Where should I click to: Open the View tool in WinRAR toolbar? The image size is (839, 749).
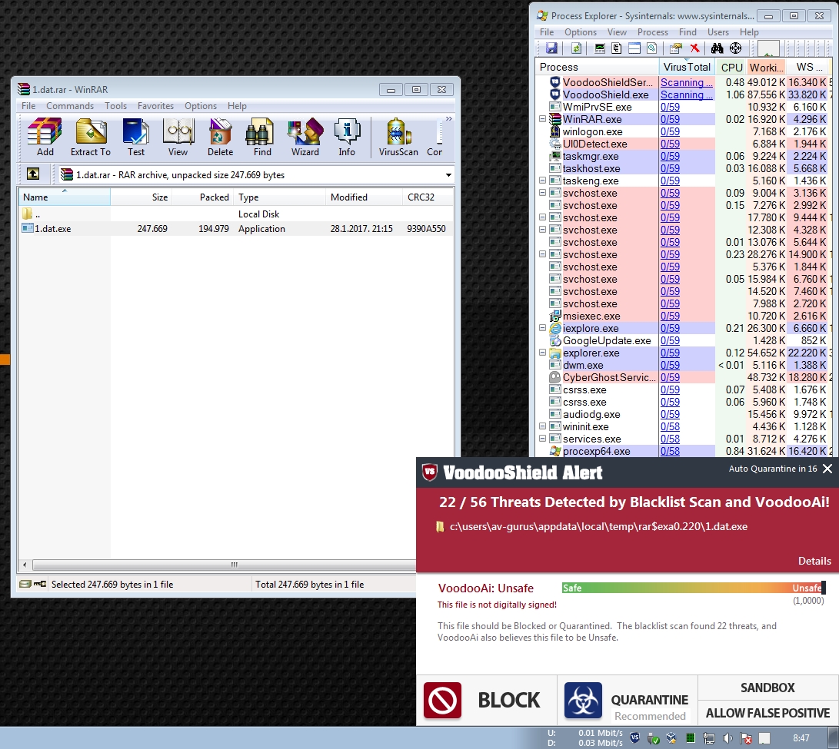pyautogui.click(x=178, y=137)
